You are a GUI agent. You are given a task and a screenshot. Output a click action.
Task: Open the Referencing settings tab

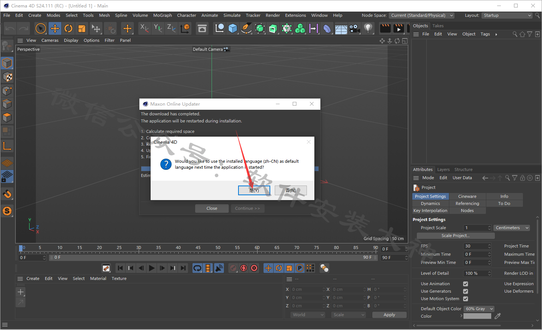(467, 203)
